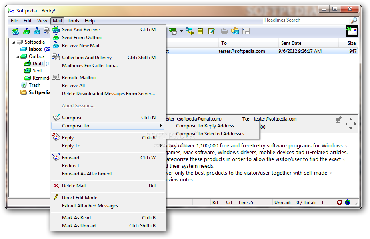Open the File menu
Image resolution: width=370 pixels, height=239 pixels.
(14, 21)
